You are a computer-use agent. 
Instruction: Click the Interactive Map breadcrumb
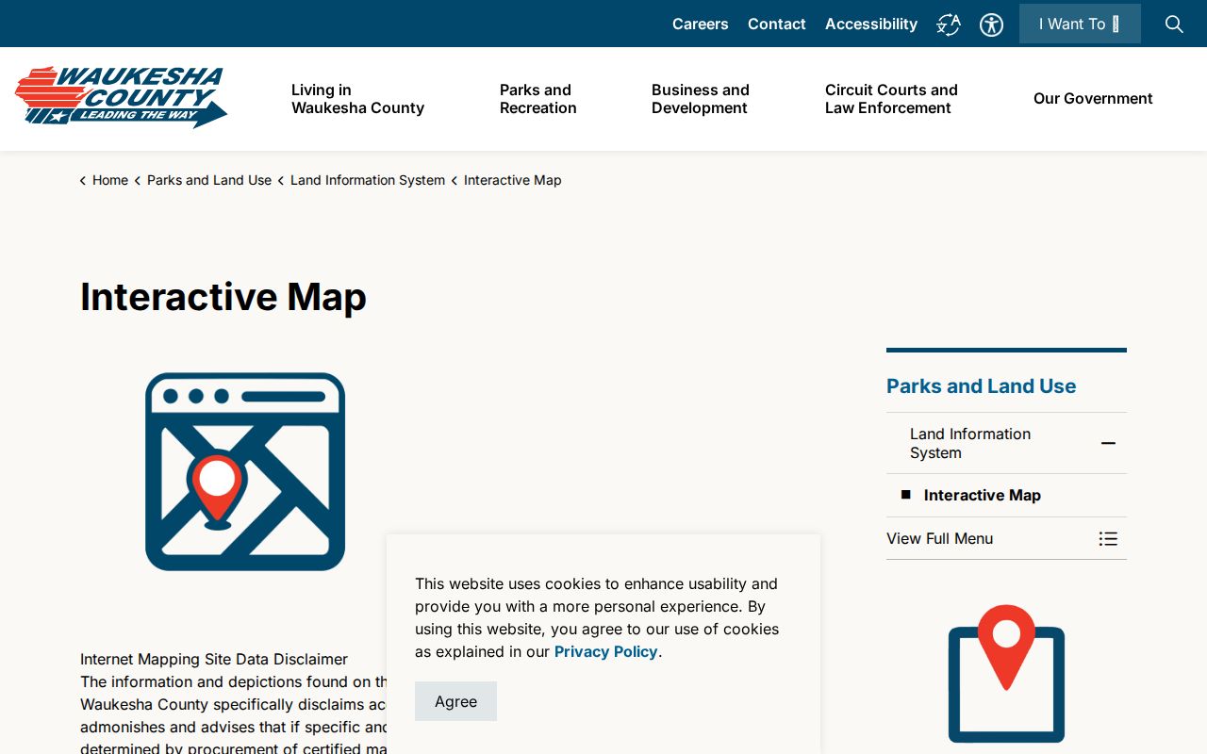tap(512, 180)
